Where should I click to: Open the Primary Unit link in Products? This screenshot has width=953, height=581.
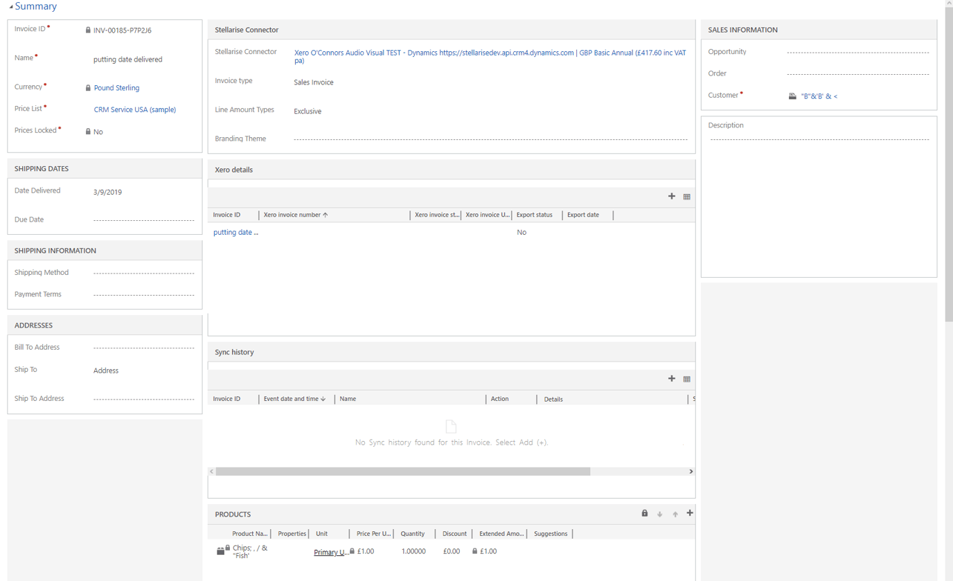click(x=330, y=552)
